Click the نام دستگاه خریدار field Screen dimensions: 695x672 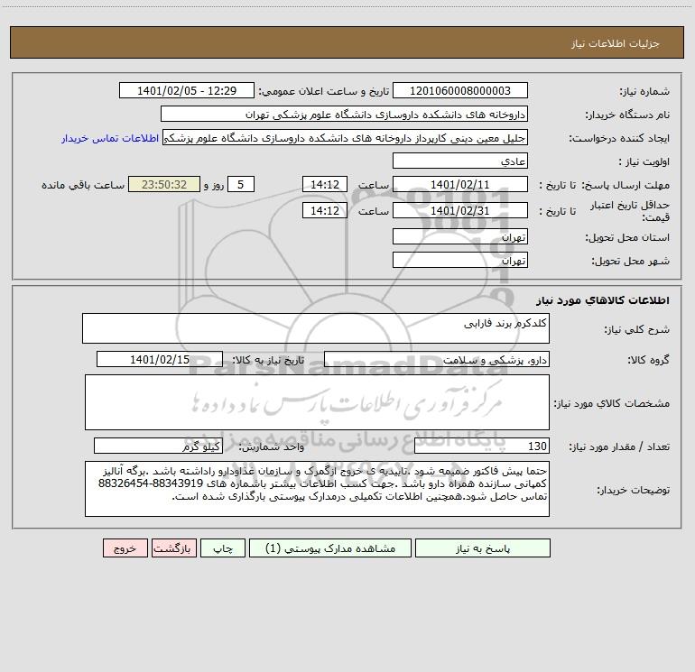[344, 115]
